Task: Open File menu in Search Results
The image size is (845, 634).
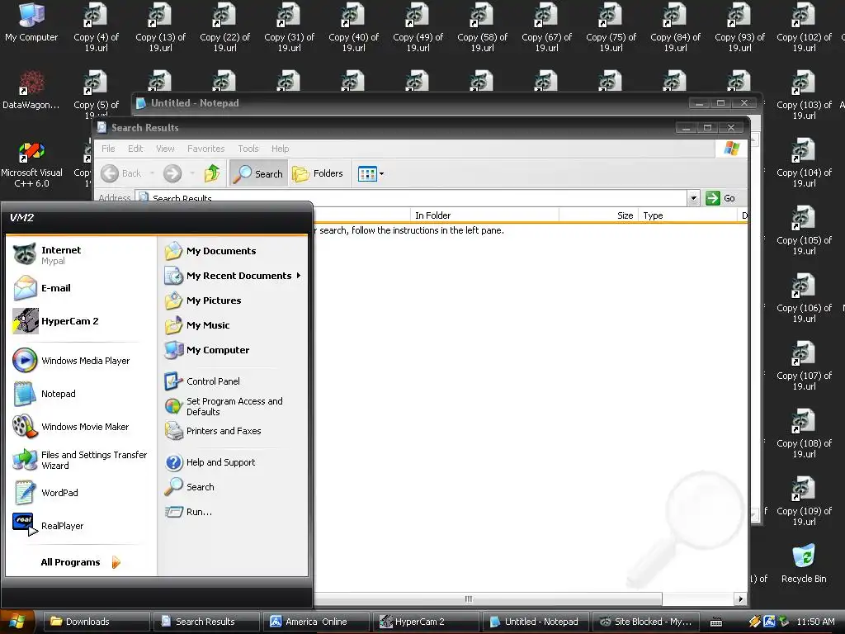Action: point(108,149)
